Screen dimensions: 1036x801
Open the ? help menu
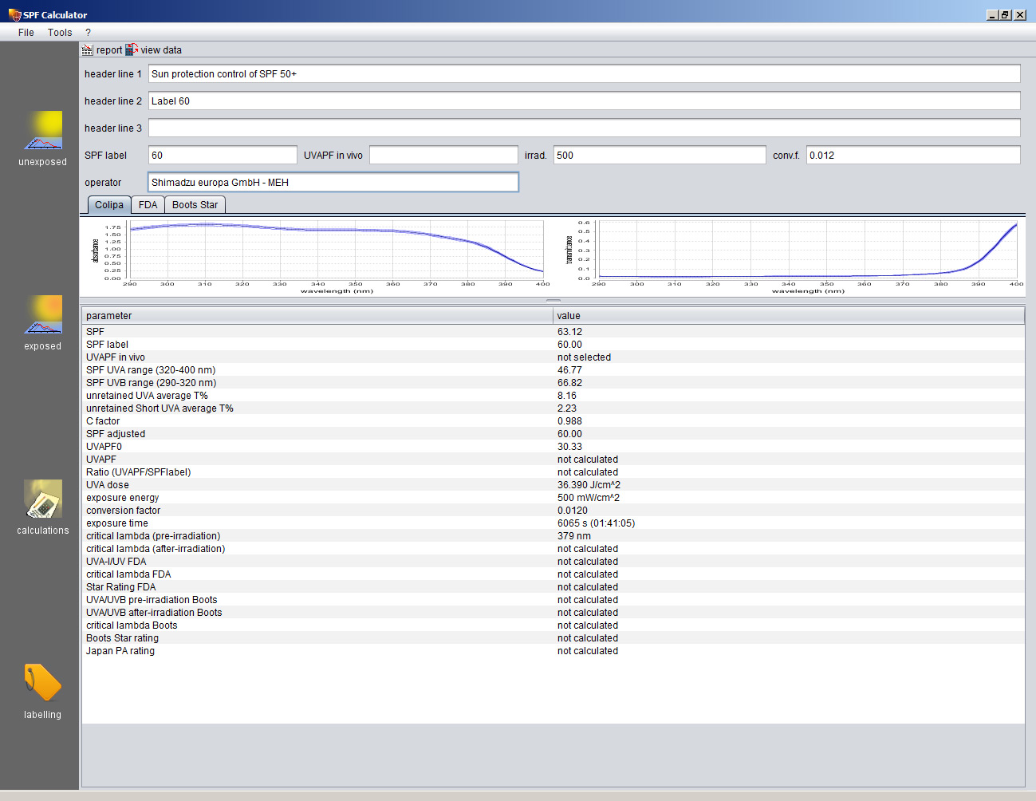point(88,33)
